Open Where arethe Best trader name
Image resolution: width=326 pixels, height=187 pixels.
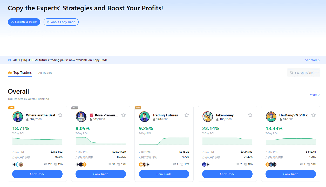pyautogui.click(x=41, y=115)
